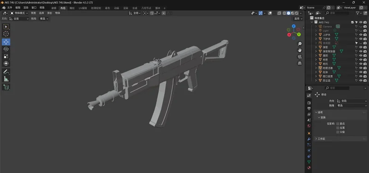Toggle X-ray mode in viewport header
369x173 pixels.
[279, 13]
